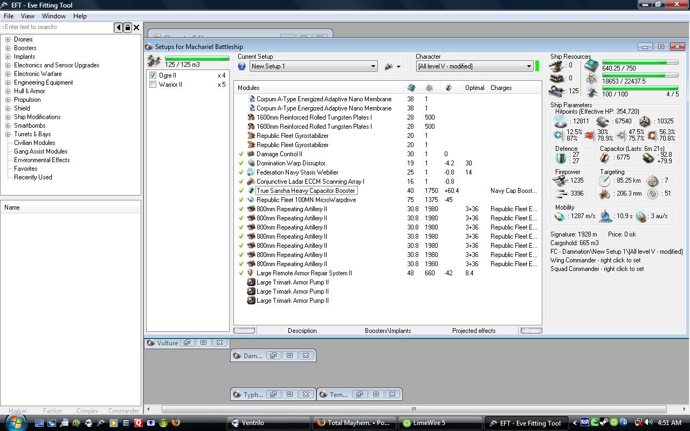The width and height of the screenshot is (690, 431).
Task: Toggle active checkmark for Large Remote Armor Repair
Action: (x=241, y=273)
